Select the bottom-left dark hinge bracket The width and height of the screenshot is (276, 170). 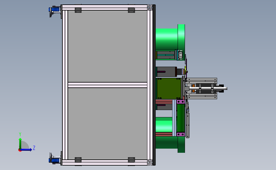pos(78,160)
